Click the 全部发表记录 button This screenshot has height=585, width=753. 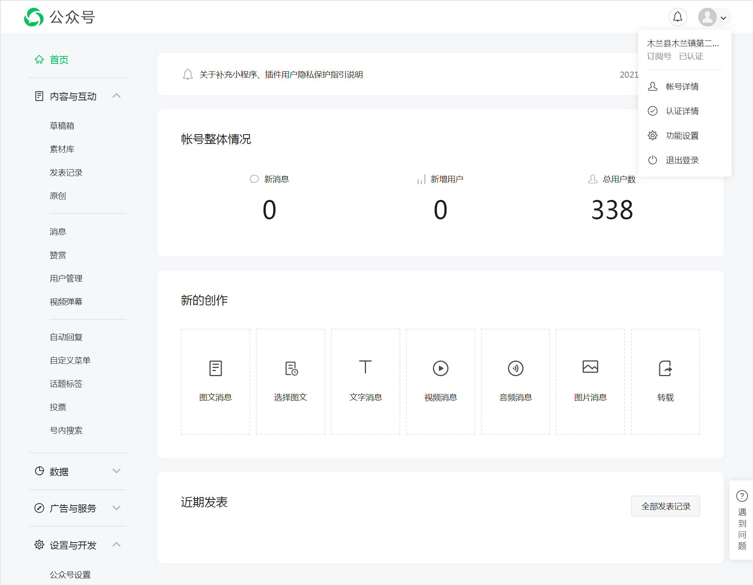coord(665,506)
